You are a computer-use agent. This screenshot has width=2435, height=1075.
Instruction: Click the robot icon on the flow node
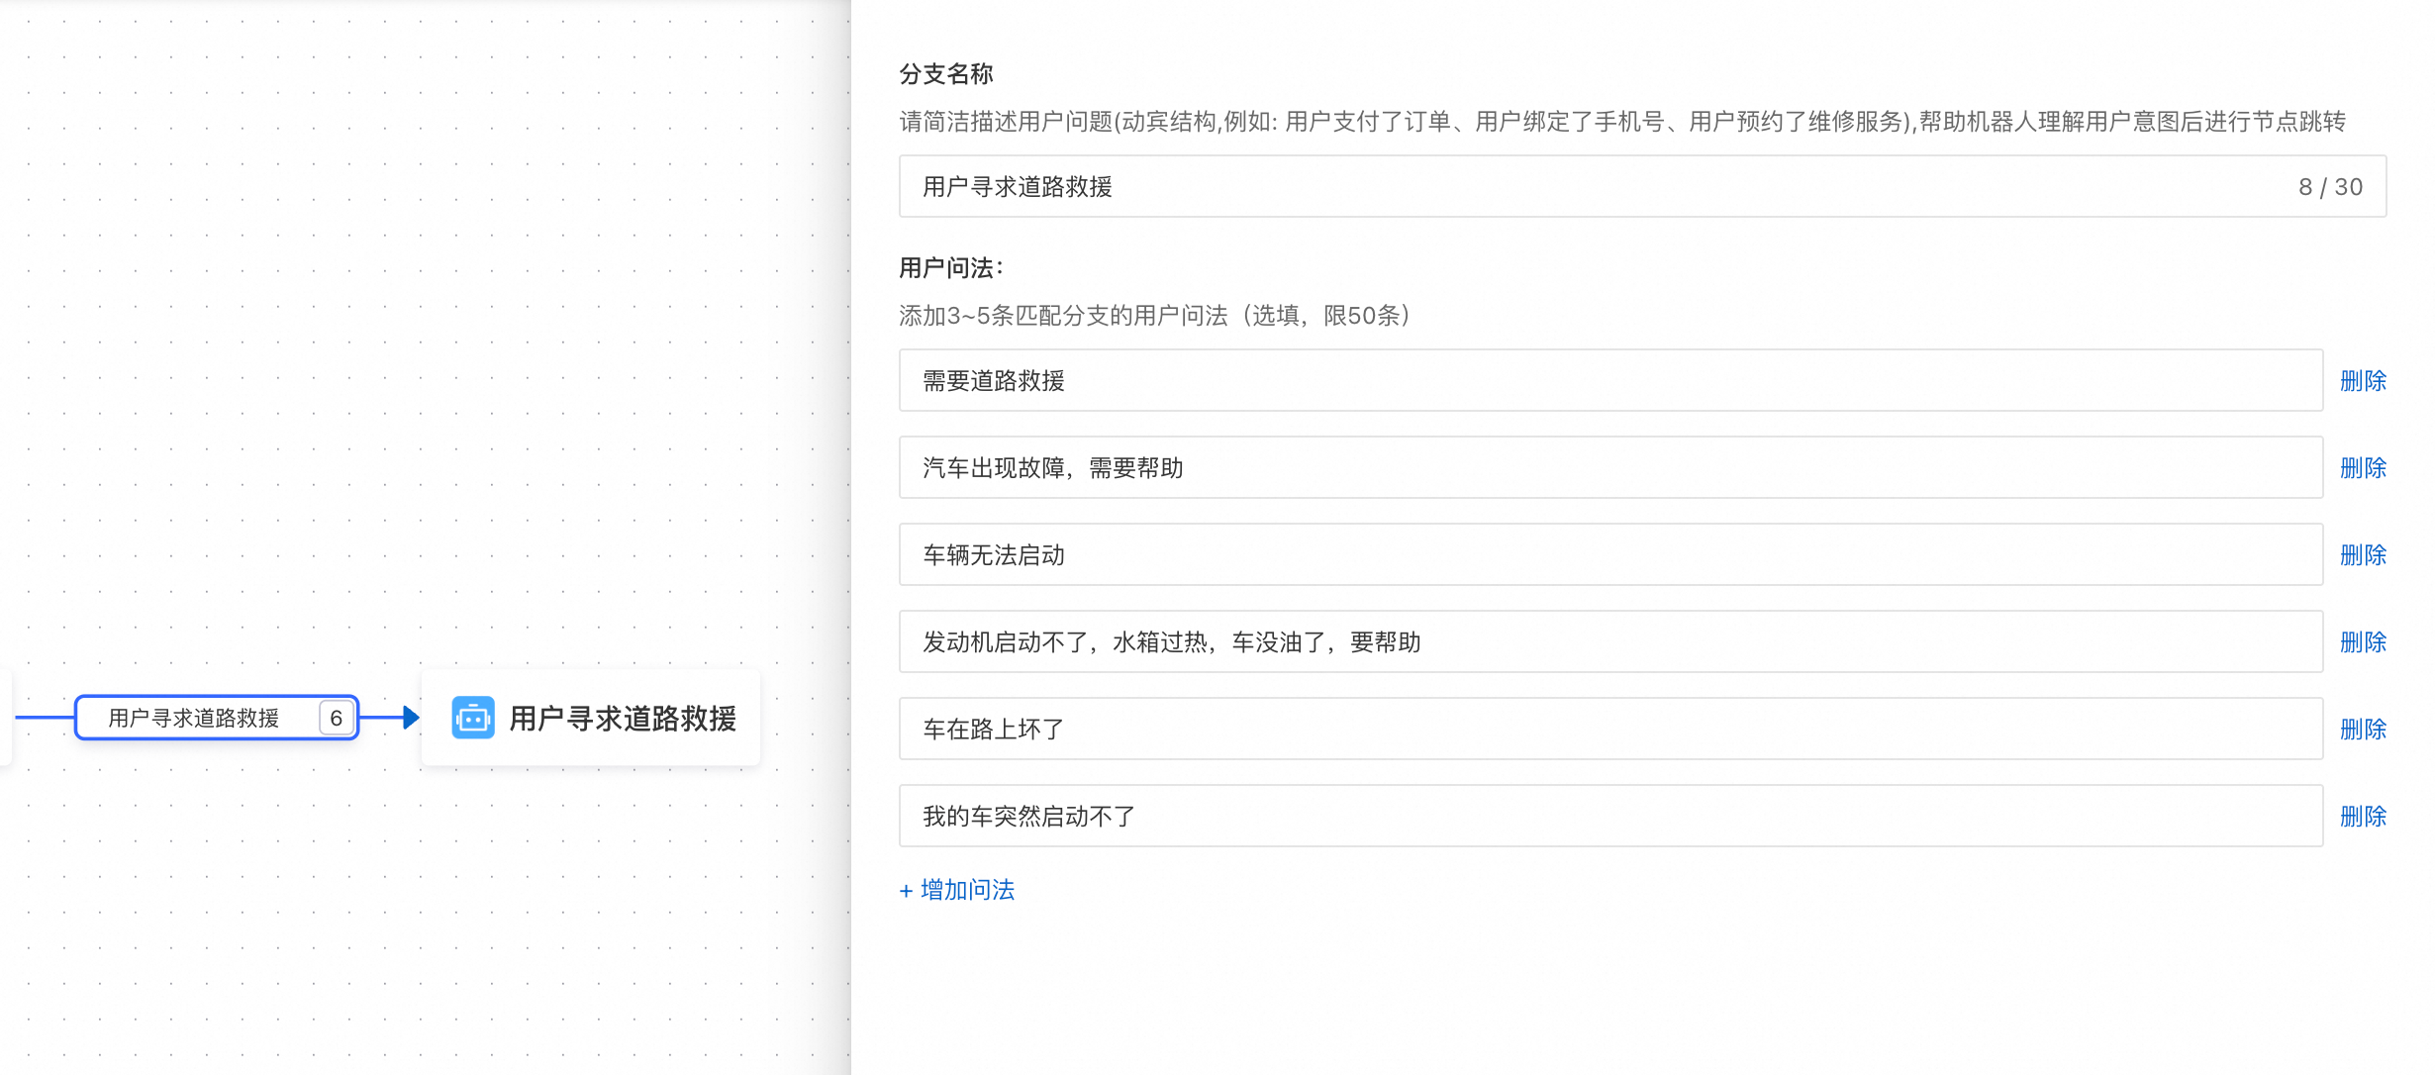473,718
